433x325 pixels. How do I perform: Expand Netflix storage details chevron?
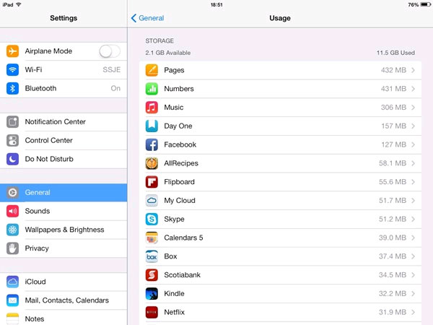[x=413, y=312]
